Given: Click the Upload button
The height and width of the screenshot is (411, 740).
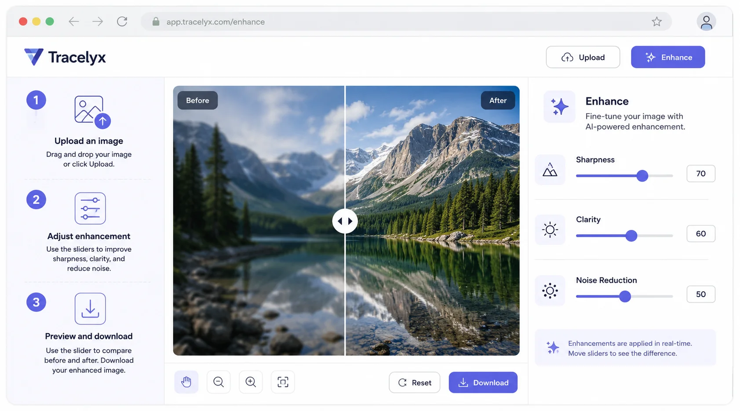Looking at the screenshot, I should pyautogui.click(x=583, y=57).
